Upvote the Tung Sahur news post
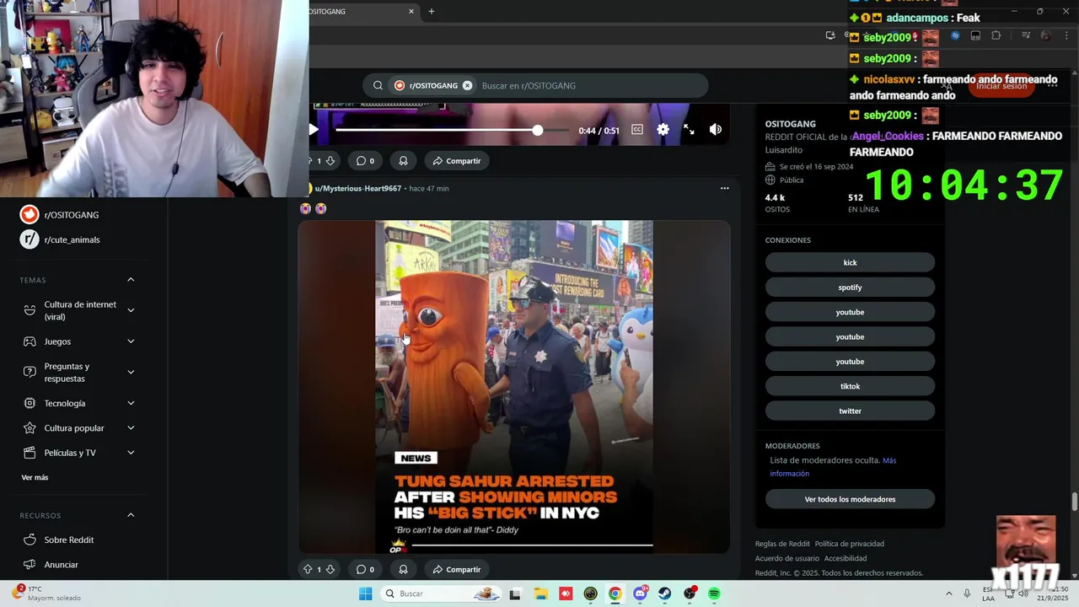 tap(308, 570)
